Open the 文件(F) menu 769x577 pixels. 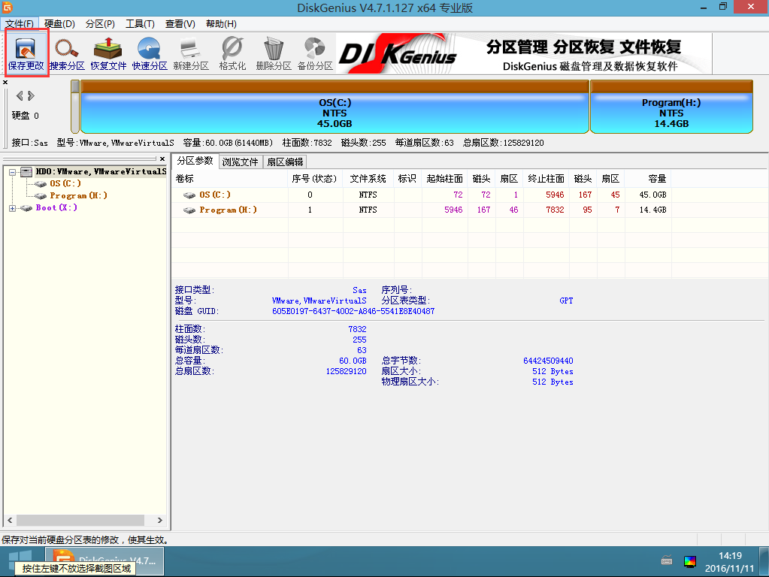point(20,24)
